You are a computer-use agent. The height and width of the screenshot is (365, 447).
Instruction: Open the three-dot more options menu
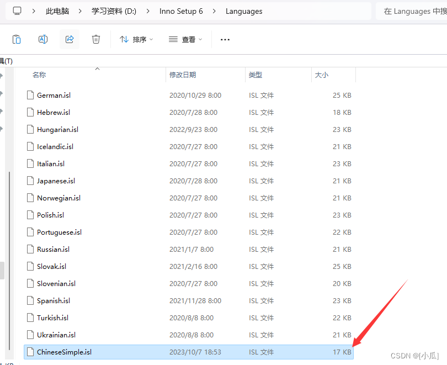(225, 40)
